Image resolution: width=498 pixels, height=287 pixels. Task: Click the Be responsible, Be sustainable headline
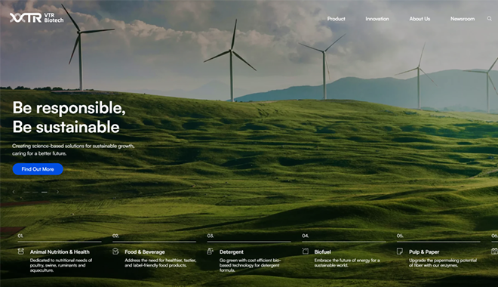[69, 117]
